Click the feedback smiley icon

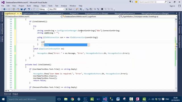pos(136,2)
